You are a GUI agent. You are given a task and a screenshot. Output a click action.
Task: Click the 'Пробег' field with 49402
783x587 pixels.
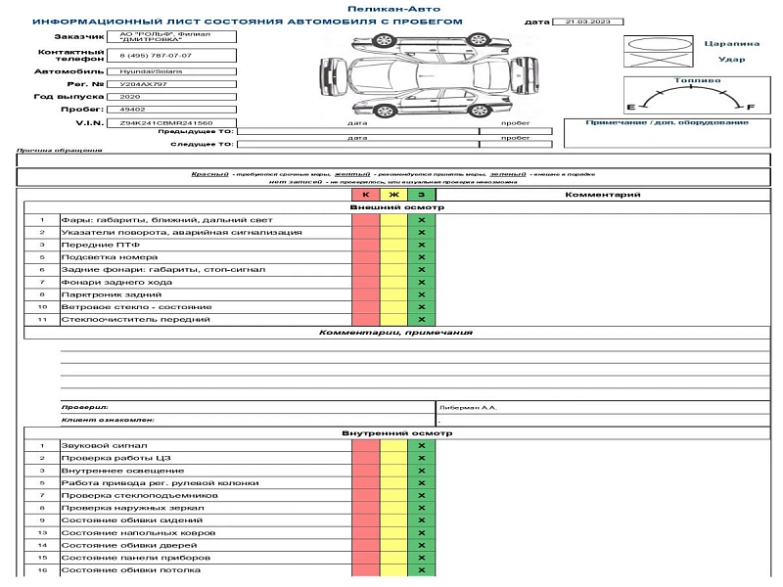tap(174, 111)
